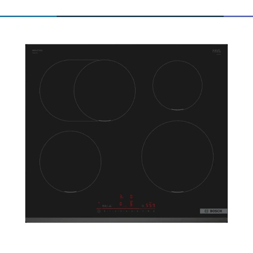The height and width of the screenshot is (253, 253).
Task: Tap the 559 timer readout
Action: [150, 205]
